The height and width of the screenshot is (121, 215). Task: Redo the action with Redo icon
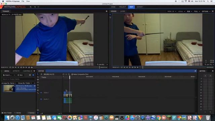[38, 7]
